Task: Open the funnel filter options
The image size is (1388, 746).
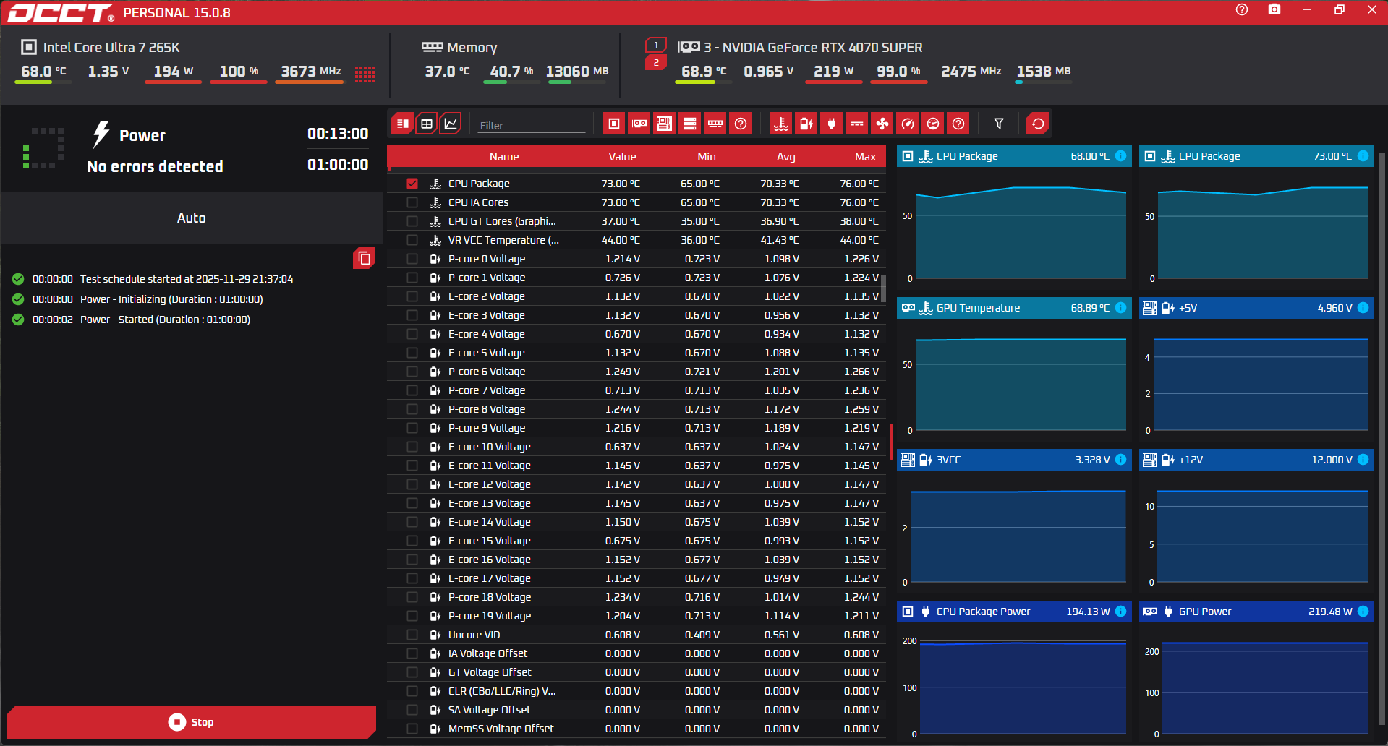Action: [x=998, y=124]
